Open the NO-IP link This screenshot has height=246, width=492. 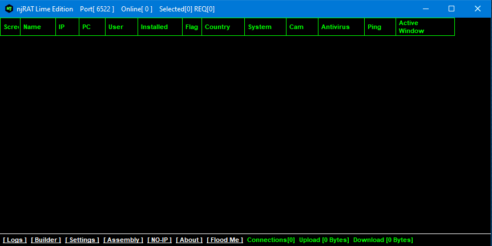coord(160,240)
